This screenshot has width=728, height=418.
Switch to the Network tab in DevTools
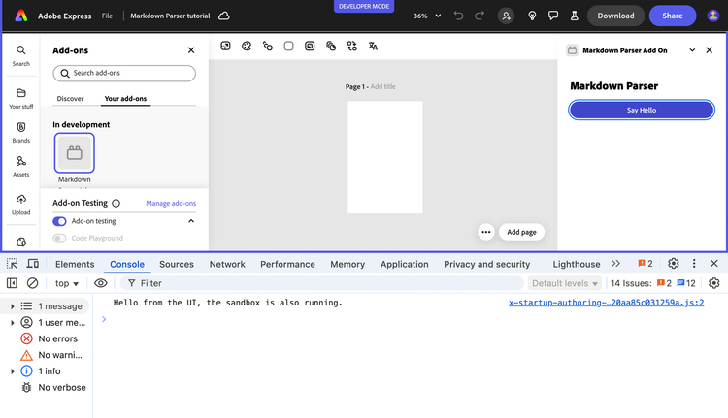[x=227, y=264]
